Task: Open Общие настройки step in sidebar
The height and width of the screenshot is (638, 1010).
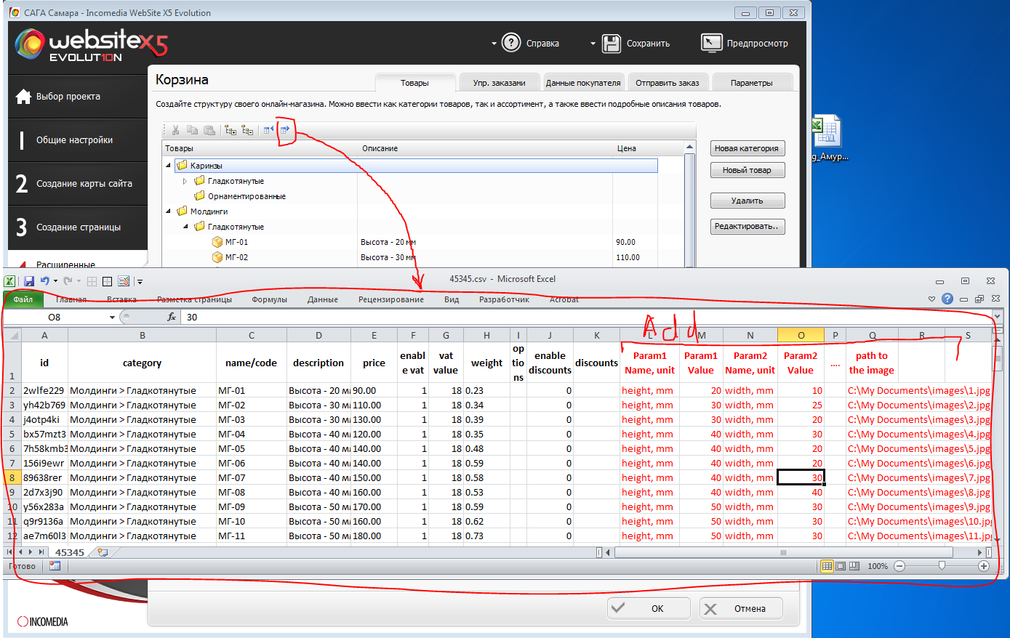Action: tap(78, 140)
